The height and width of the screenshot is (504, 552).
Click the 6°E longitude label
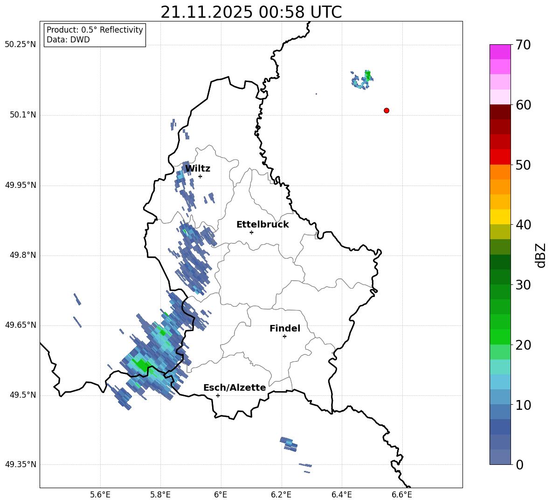(221, 495)
